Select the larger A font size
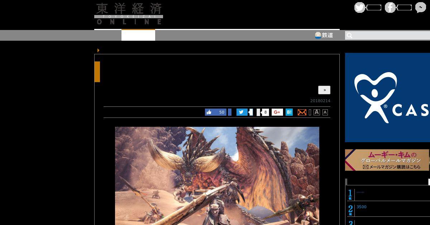Screen dimensions: 430x225 click(x=317, y=112)
